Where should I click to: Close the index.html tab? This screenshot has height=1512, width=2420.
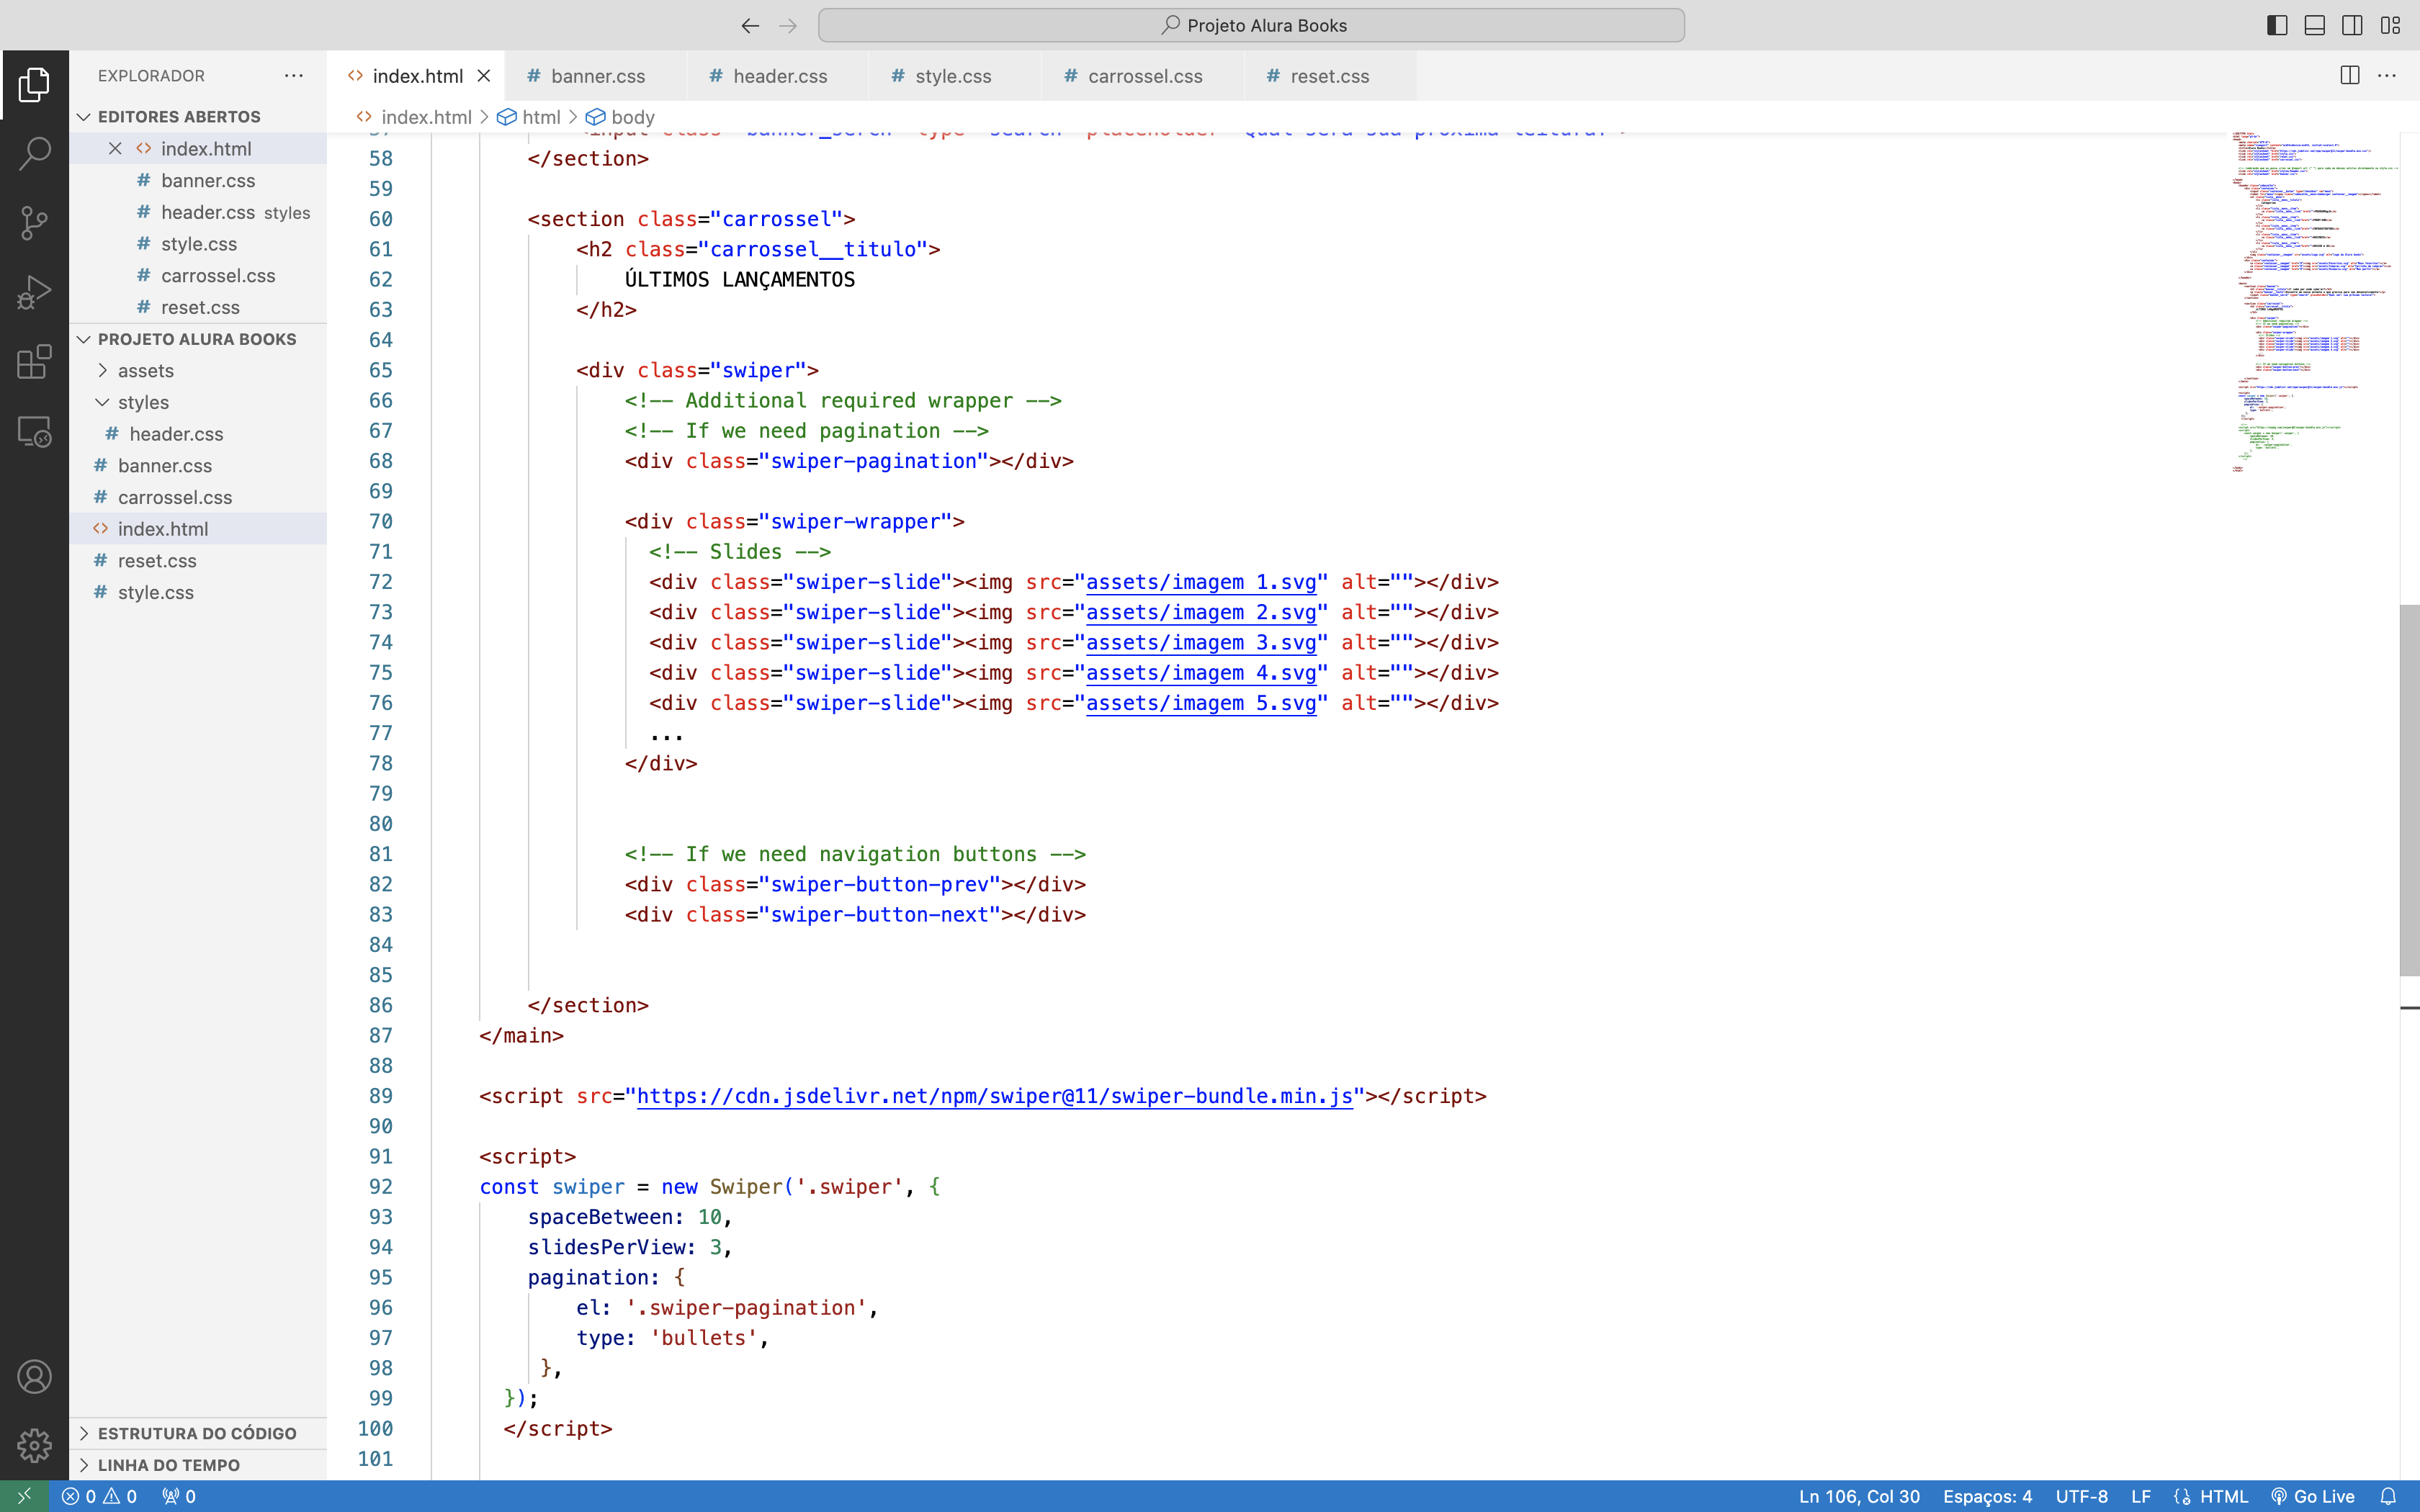click(484, 76)
